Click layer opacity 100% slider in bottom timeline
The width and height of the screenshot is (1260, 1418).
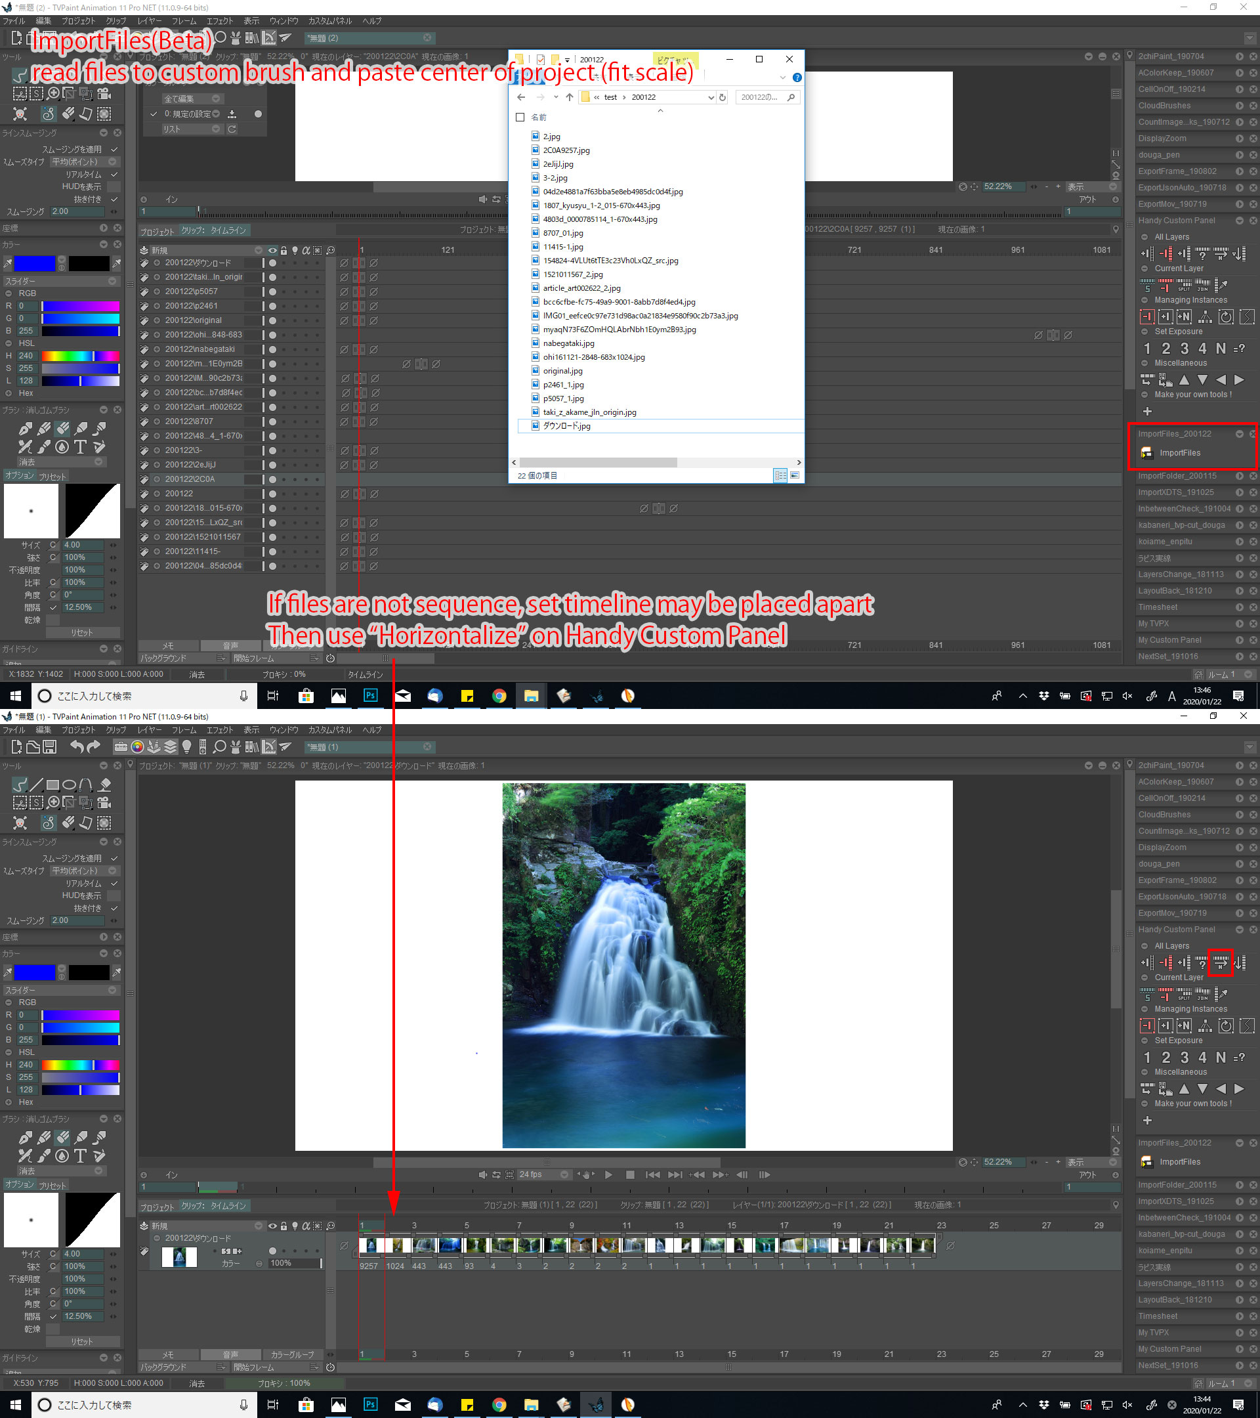(x=295, y=1263)
